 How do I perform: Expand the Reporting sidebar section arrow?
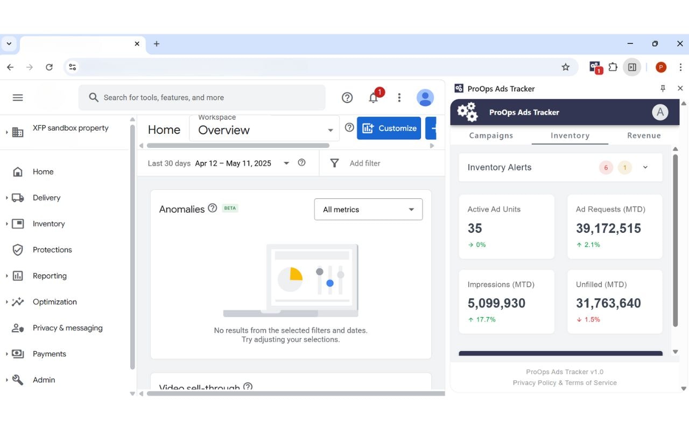coord(7,276)
